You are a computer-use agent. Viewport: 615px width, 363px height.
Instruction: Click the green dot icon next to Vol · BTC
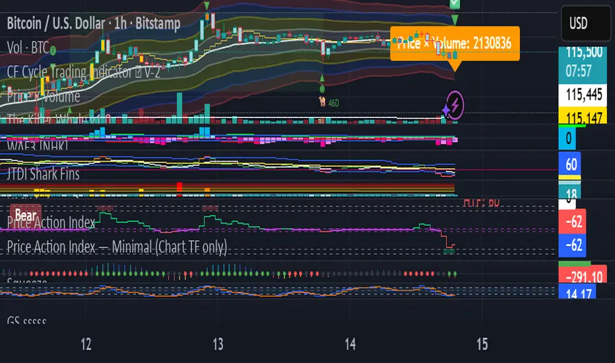pos(53,50)
